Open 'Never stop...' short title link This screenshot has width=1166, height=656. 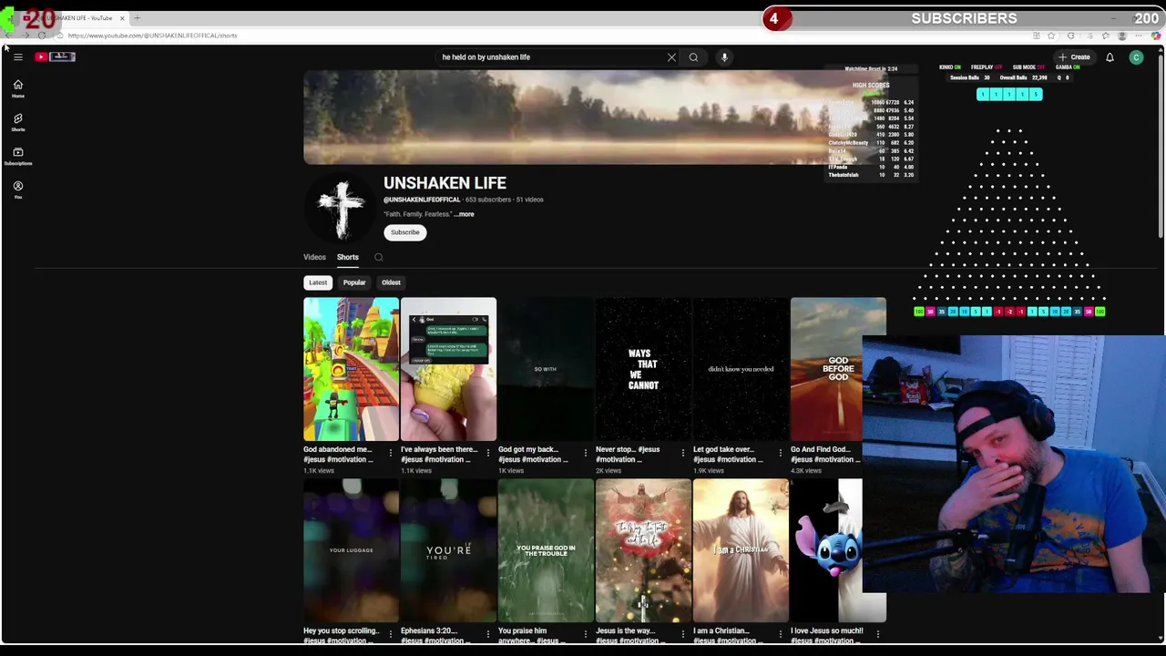click(x=628, y=454)
